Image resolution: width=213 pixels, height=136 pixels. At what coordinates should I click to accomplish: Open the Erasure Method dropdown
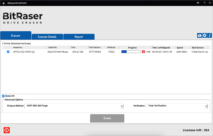click(x=74, y=106)
